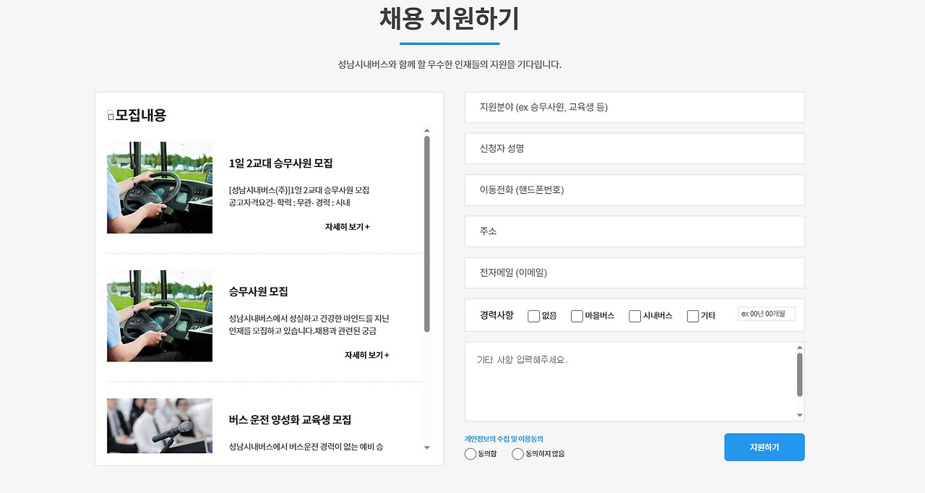Select the 동의함 radio button

(x=470, y=454)
